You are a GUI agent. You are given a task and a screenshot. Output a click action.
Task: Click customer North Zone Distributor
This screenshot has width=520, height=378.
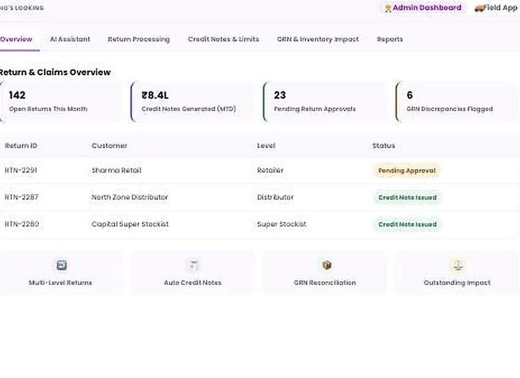[x=129, y=197]
